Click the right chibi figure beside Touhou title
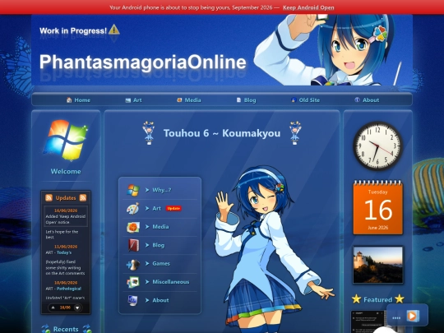The image size is (444, 333). pos(295,133)
